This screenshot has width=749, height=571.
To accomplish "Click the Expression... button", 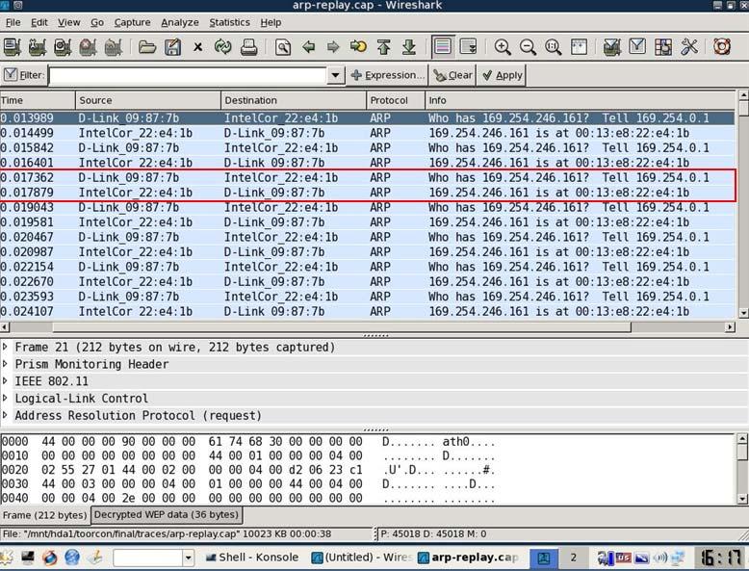I will pos(387,75).
